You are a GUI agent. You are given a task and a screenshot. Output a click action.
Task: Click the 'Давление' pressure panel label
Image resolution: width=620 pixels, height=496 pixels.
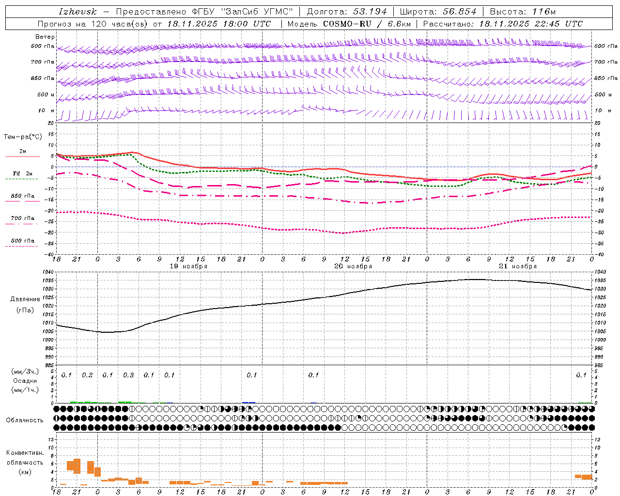tap(25, 299)
